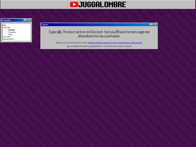Maximize the Navigation window
Viewport: 196px width, 147px height.
[27, 20]
